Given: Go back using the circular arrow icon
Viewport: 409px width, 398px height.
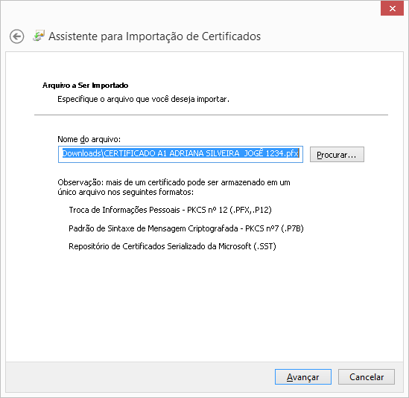Looking at the screenshot, I should pyautogui.click(x=17, y=36).
